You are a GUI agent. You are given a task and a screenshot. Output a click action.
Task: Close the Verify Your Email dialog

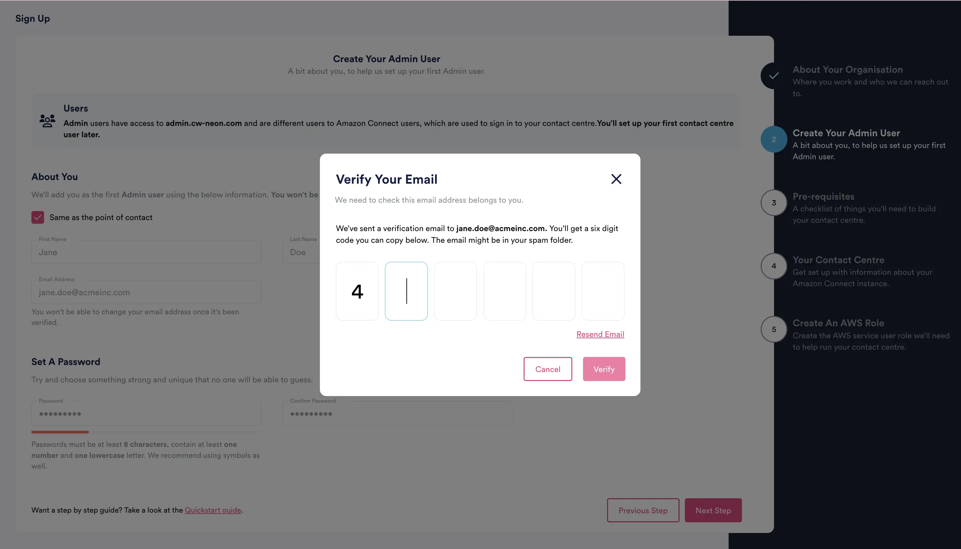pos(616,179)
